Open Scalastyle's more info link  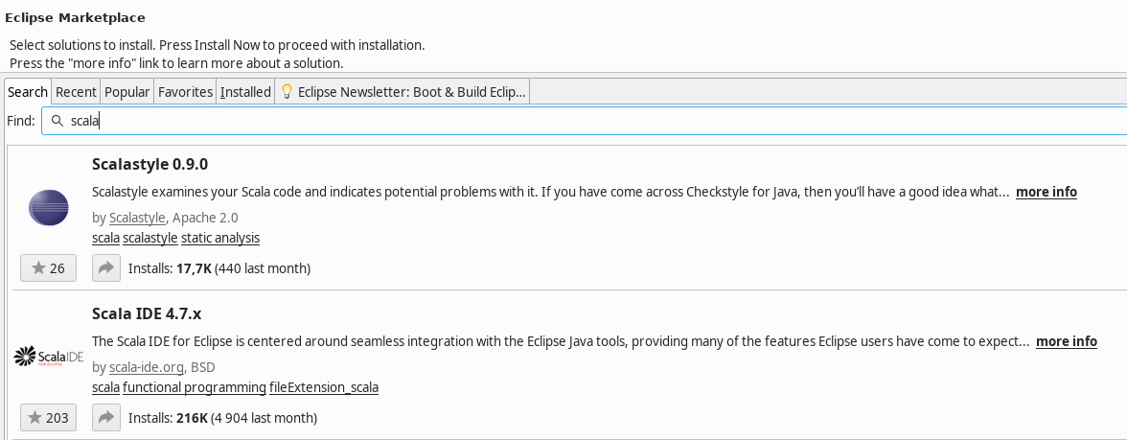tap(1046, 192)
